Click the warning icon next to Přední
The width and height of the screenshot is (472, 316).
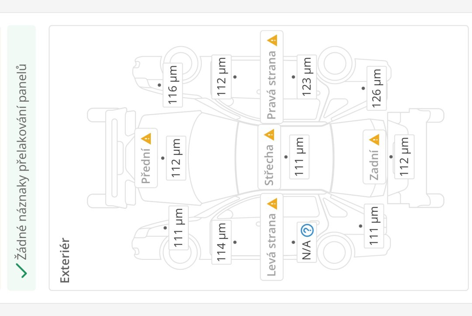coord(146,139)
